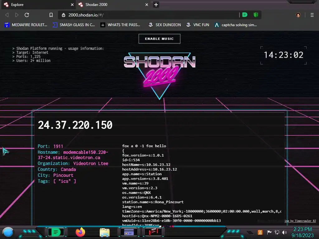The width and height of the screenshot is (319, 239).
Task: Open the blue orb Start button
Action: (8, 232)
